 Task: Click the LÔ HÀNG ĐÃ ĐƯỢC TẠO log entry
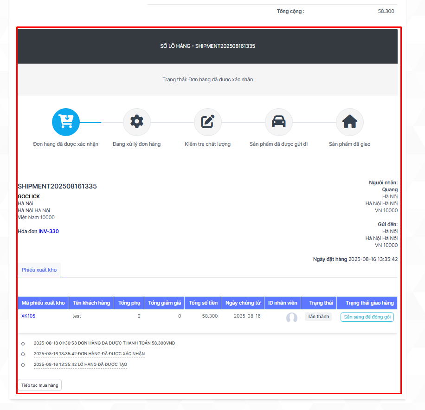coord(80,364)
